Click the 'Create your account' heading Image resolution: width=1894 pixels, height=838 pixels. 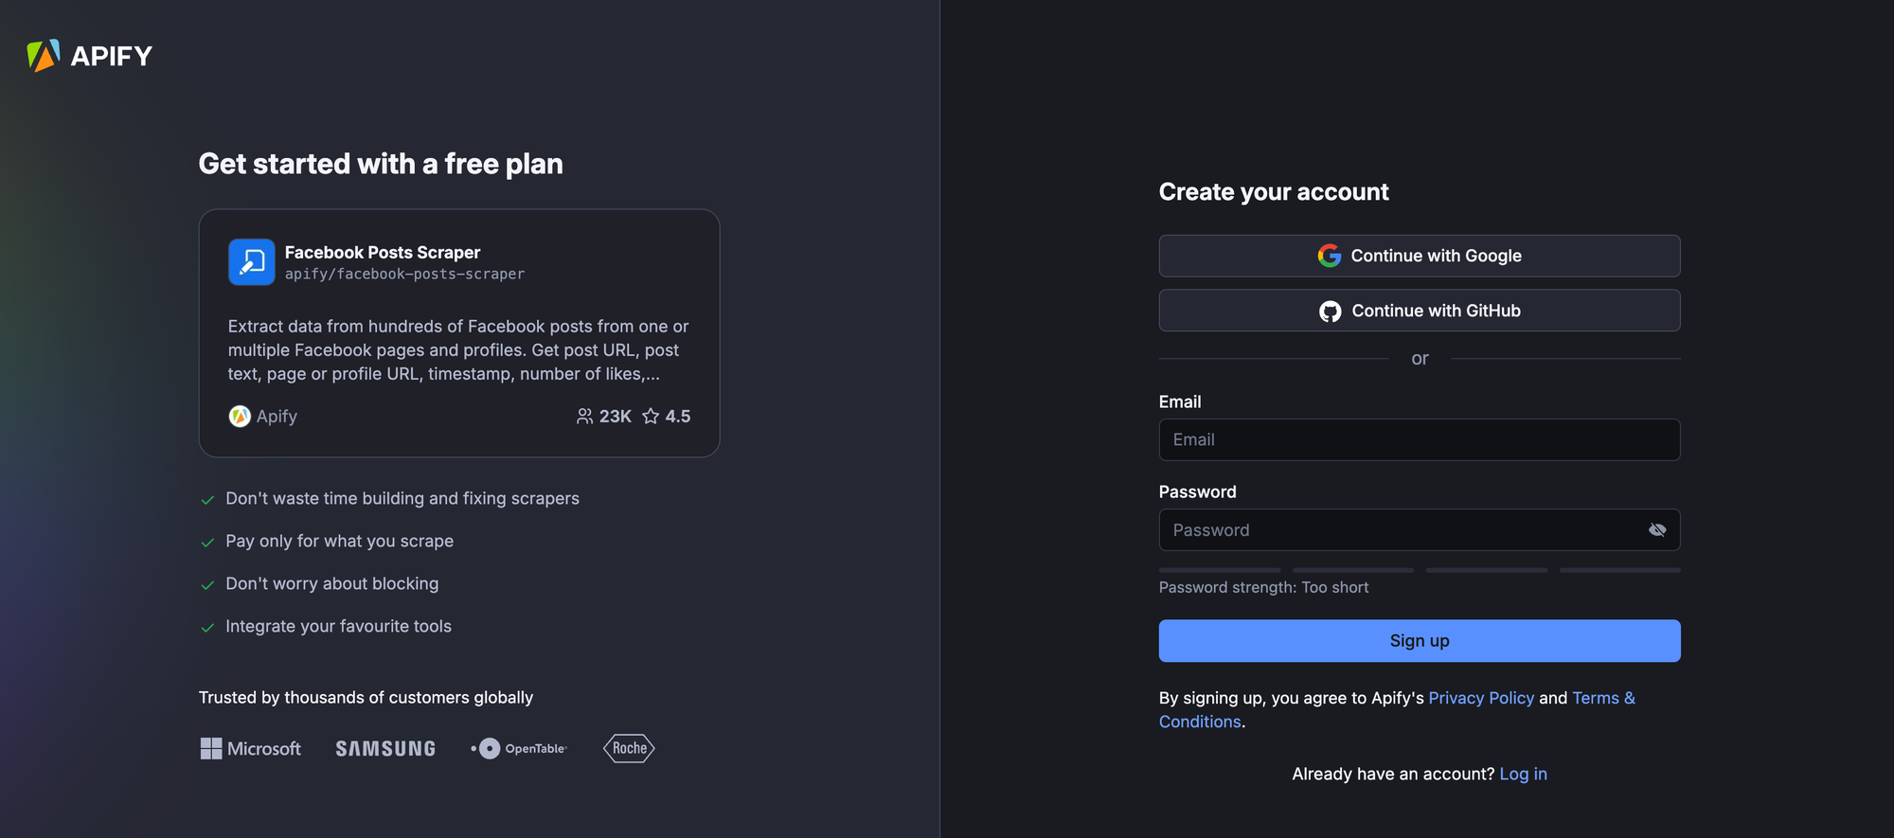pos(1274,192)
